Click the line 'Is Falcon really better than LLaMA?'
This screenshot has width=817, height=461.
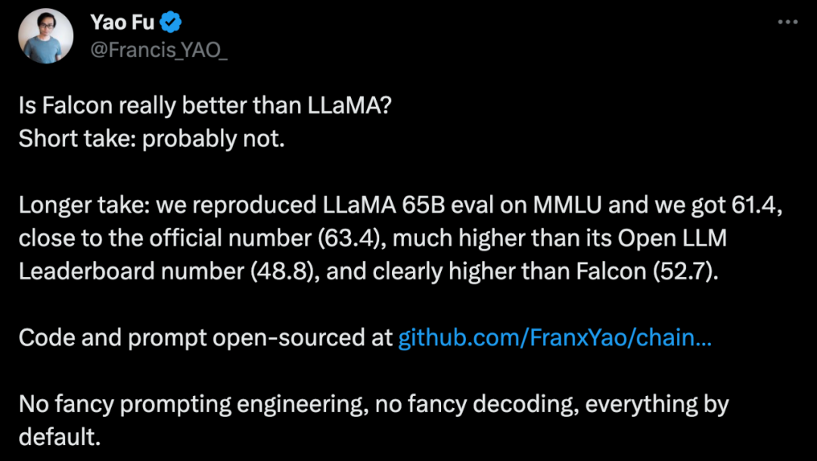(205, 107)
